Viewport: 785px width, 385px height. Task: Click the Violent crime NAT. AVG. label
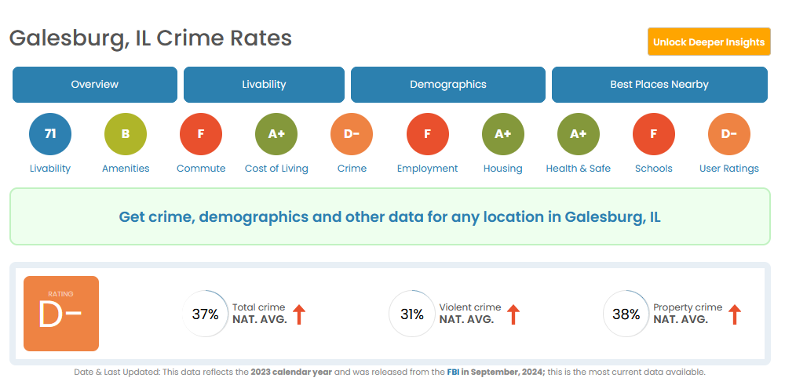tap(470, 314)
